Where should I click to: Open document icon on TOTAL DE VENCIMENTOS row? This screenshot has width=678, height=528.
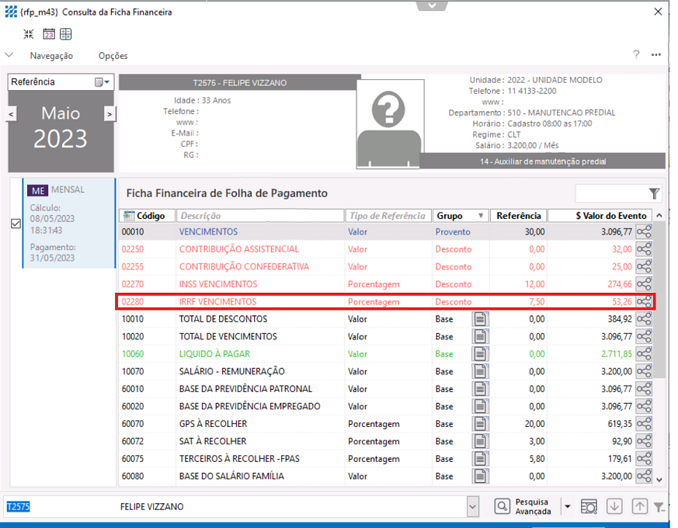point(480,336)
